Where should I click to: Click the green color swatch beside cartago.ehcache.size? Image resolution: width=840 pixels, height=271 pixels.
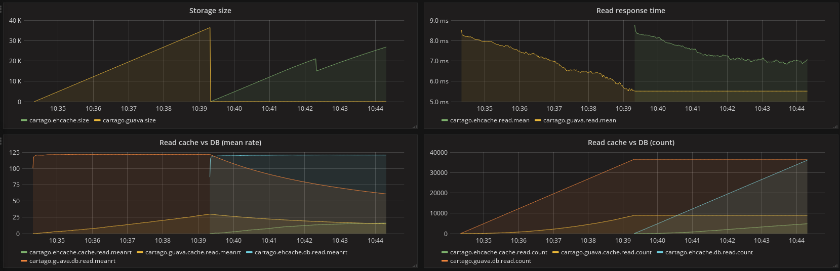(24, 120)
